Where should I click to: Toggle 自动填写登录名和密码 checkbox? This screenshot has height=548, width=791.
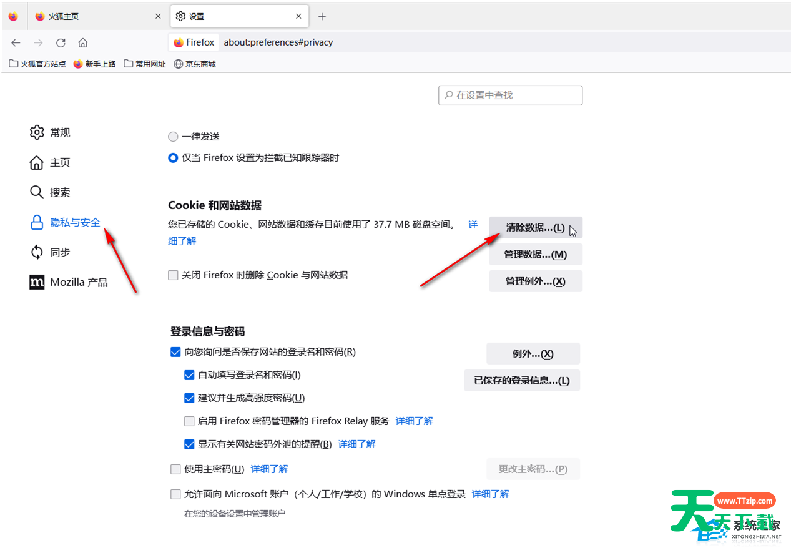[189, 375]
